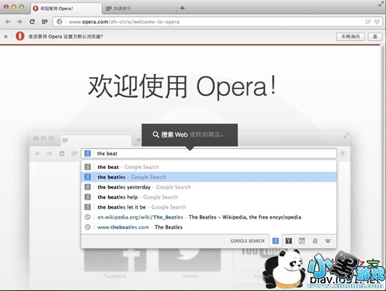Image resolution: width=386 pixels, height=291 pixels.
Task: Click the mockup window reload icon
Action: (x=62, y=154)
